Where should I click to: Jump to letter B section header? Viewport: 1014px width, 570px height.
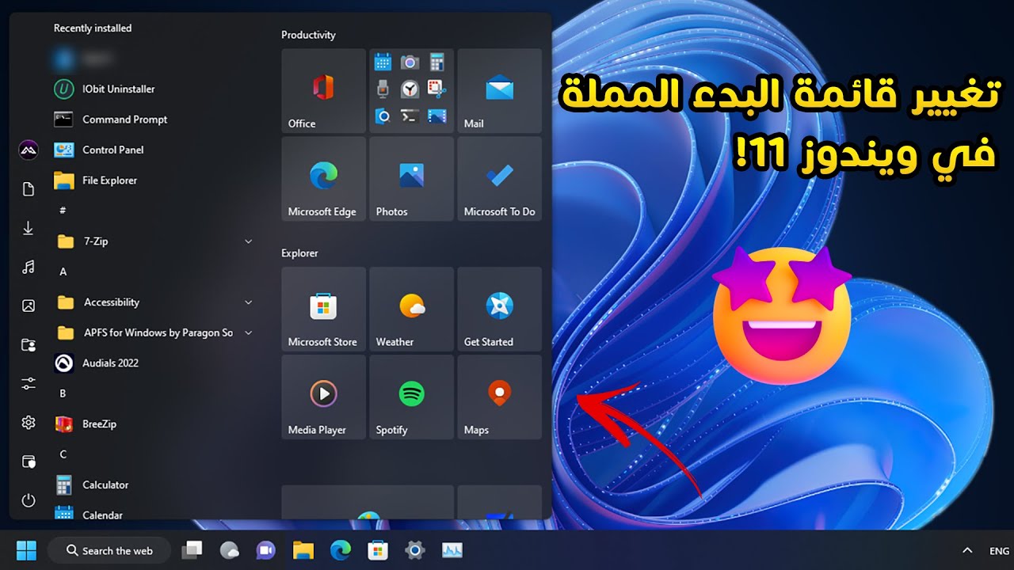pos(63,393)
